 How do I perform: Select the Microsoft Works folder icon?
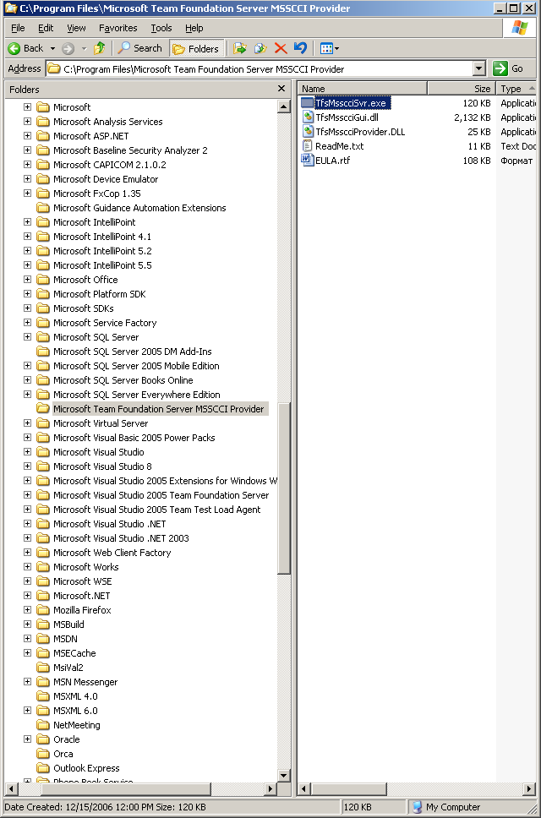click(x=43, y=566)
